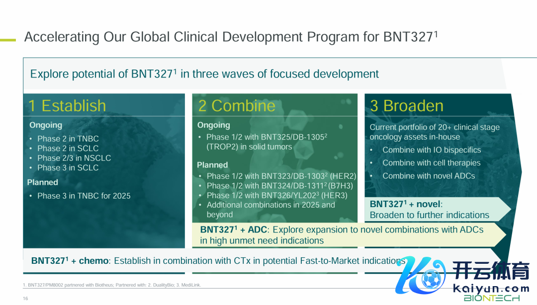
Task: Click "Combine with cell therapies" bullet
Action: 431,163
